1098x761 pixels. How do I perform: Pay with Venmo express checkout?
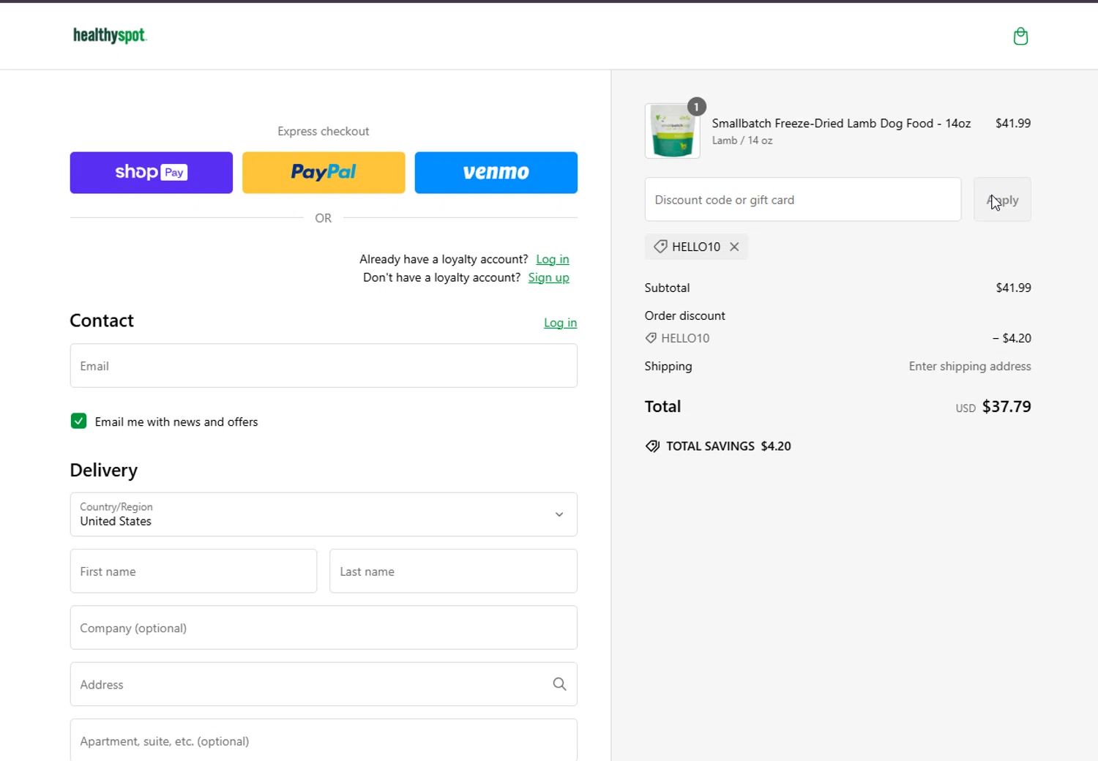[496, 173]
